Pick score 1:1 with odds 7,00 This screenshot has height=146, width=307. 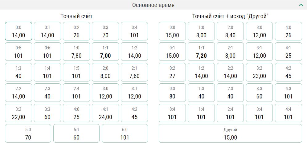click(105, 52)
